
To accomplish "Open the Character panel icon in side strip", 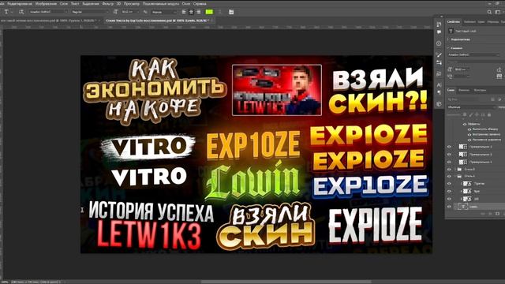I will tap(439, 85).
